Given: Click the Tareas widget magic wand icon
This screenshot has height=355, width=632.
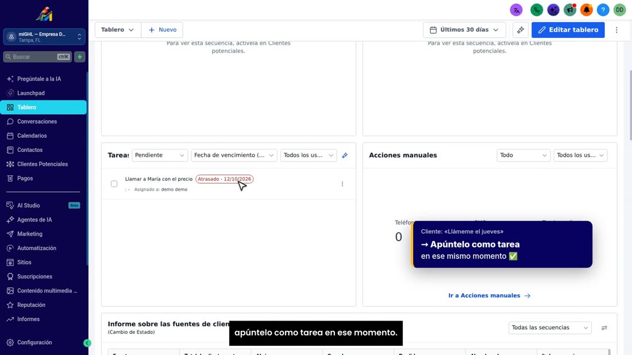Looking at the screenshot, I should click(345, 155).
